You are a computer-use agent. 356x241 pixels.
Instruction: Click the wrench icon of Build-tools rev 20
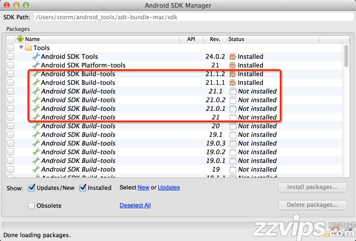click(x=36, y=126)
